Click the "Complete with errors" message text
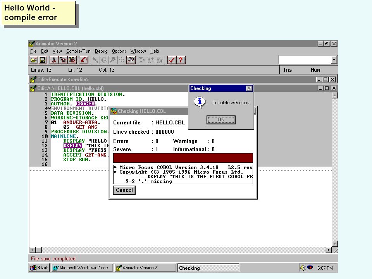 [x=231, y=102]
